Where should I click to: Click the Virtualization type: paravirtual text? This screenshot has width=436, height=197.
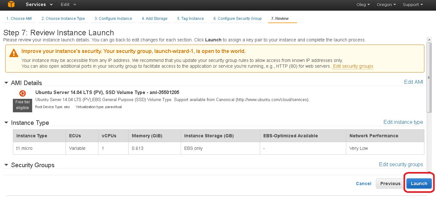[99, 107]
